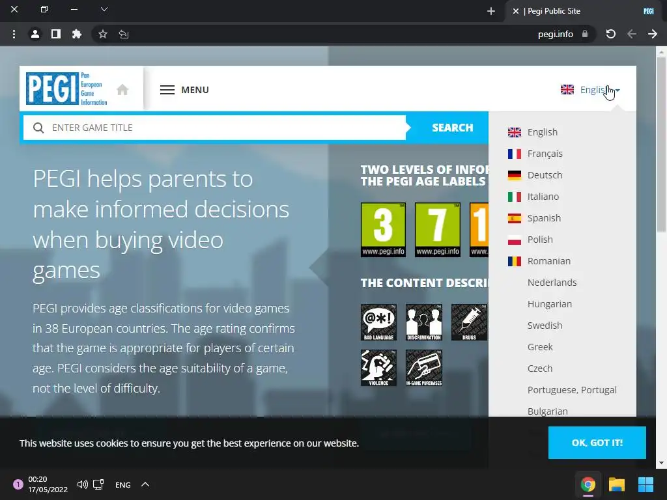Bookmark this page with star icon
This screenshot has height=500, width=667.
[x=102, y=34]
